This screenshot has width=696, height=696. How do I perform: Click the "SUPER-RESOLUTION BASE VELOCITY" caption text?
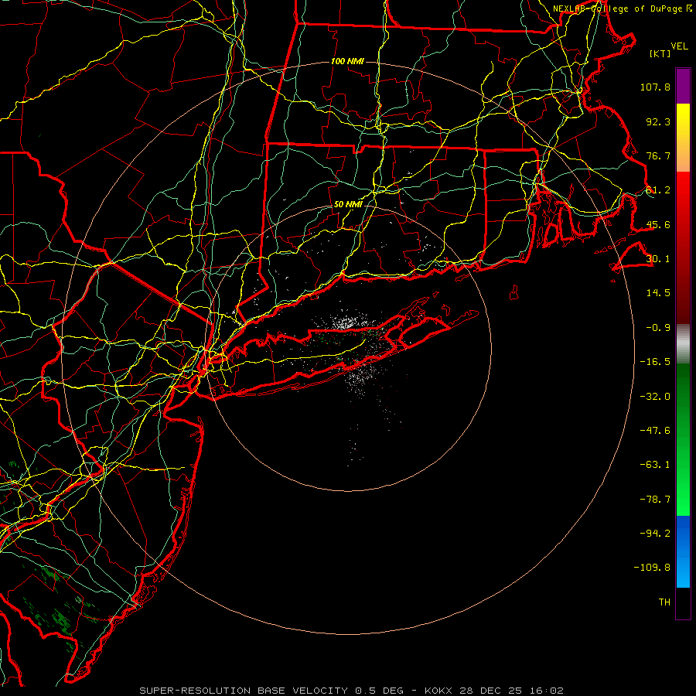tap(244, 691)
